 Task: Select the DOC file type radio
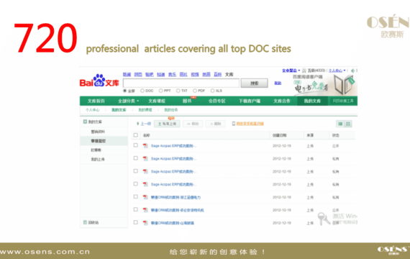(142, 91)
